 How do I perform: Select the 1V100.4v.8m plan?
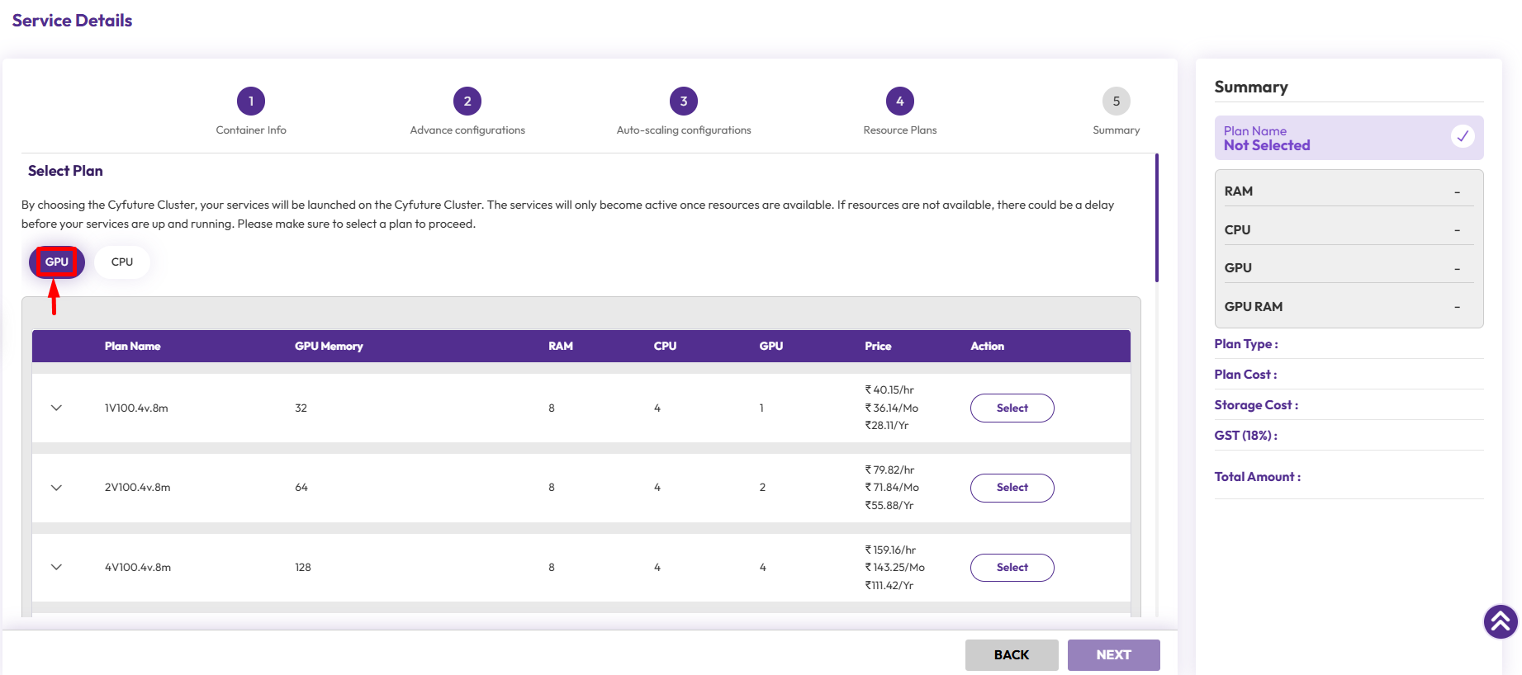(1012, 408)
